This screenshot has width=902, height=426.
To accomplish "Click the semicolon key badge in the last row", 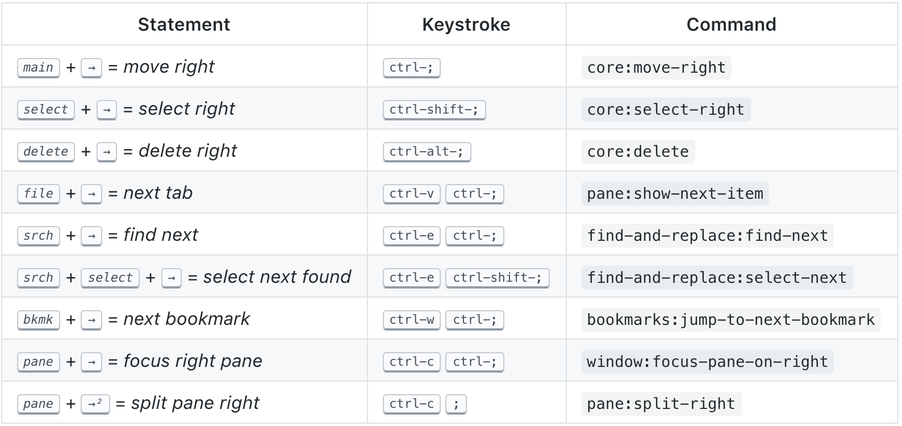I will pos(456,404).
